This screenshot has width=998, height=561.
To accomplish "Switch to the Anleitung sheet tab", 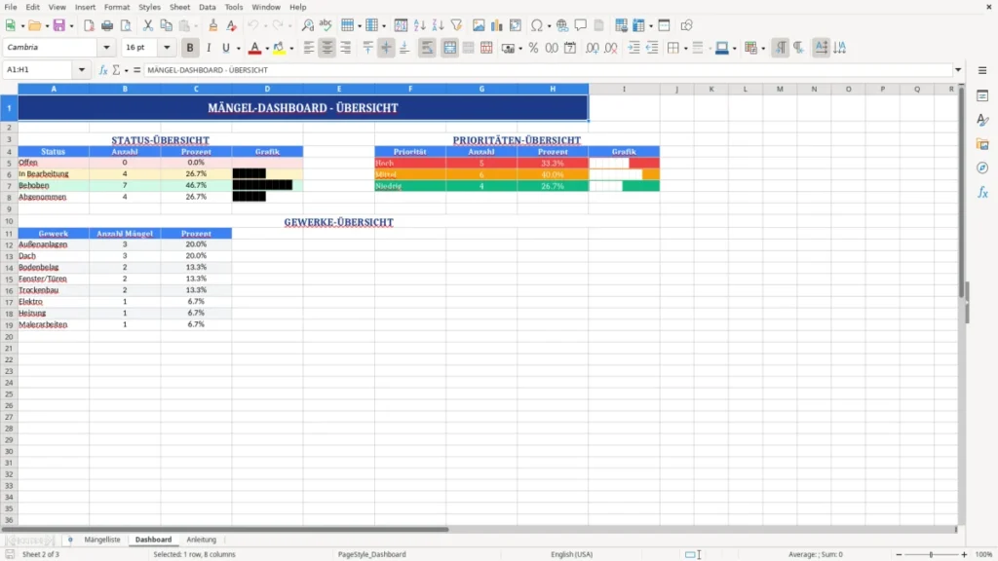I will (x=201, y=540).
